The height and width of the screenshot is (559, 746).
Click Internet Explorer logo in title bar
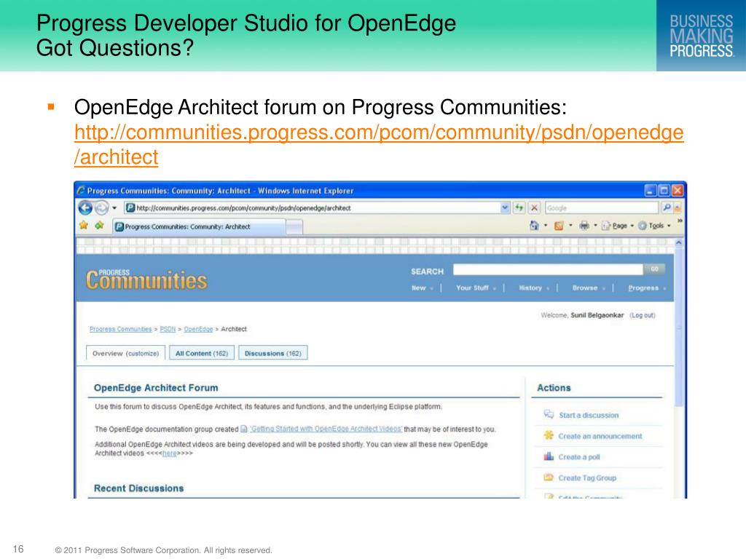[81, 190]
